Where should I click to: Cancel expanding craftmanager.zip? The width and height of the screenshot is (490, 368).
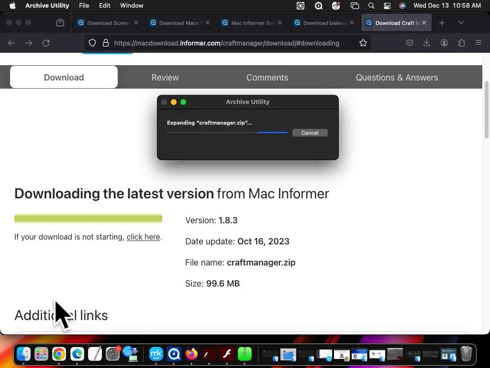coord(310,133)
